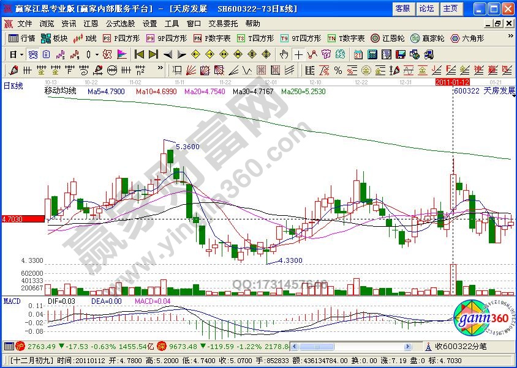
Task: Expand the 日 period dropdown
Action: pos(15,54)
